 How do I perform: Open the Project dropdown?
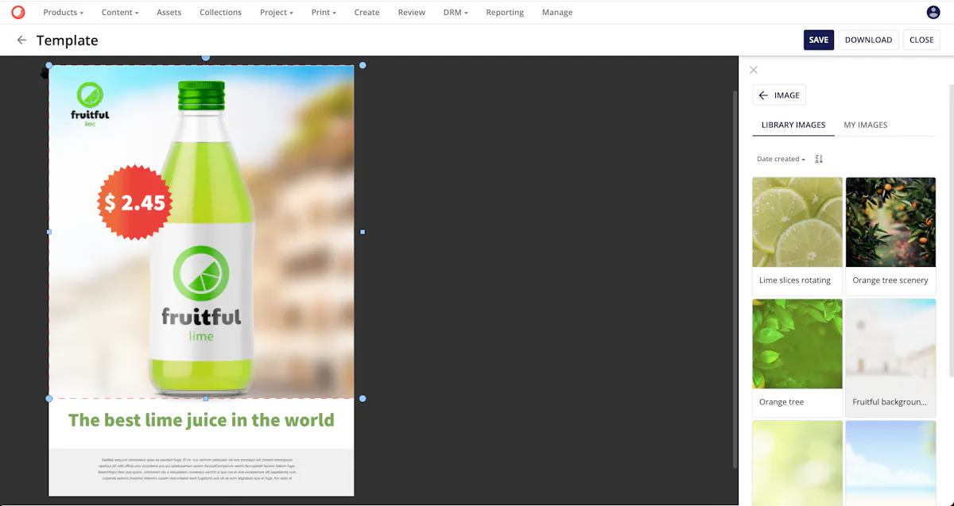pos(277,13)
